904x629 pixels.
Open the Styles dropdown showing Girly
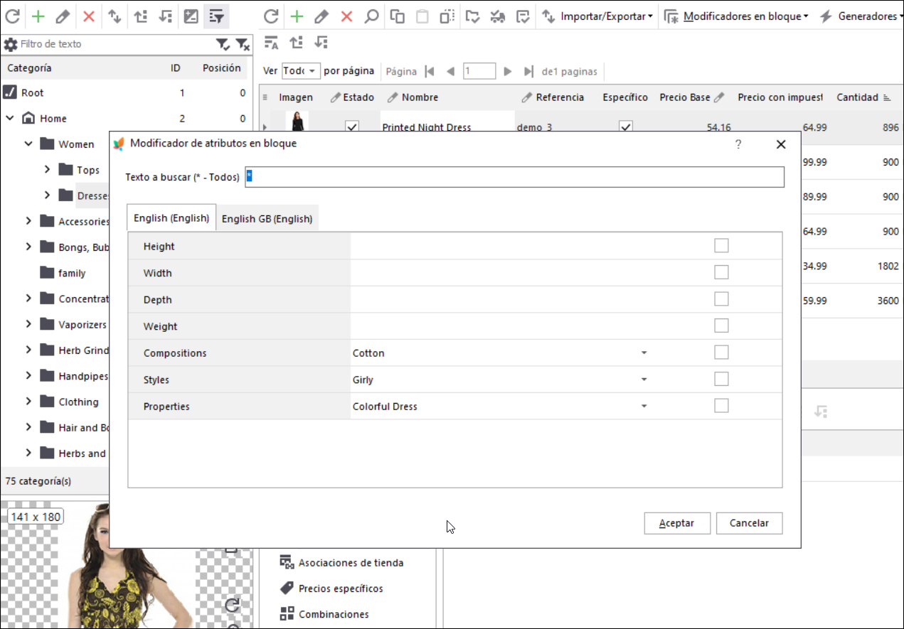coord(644,380)
